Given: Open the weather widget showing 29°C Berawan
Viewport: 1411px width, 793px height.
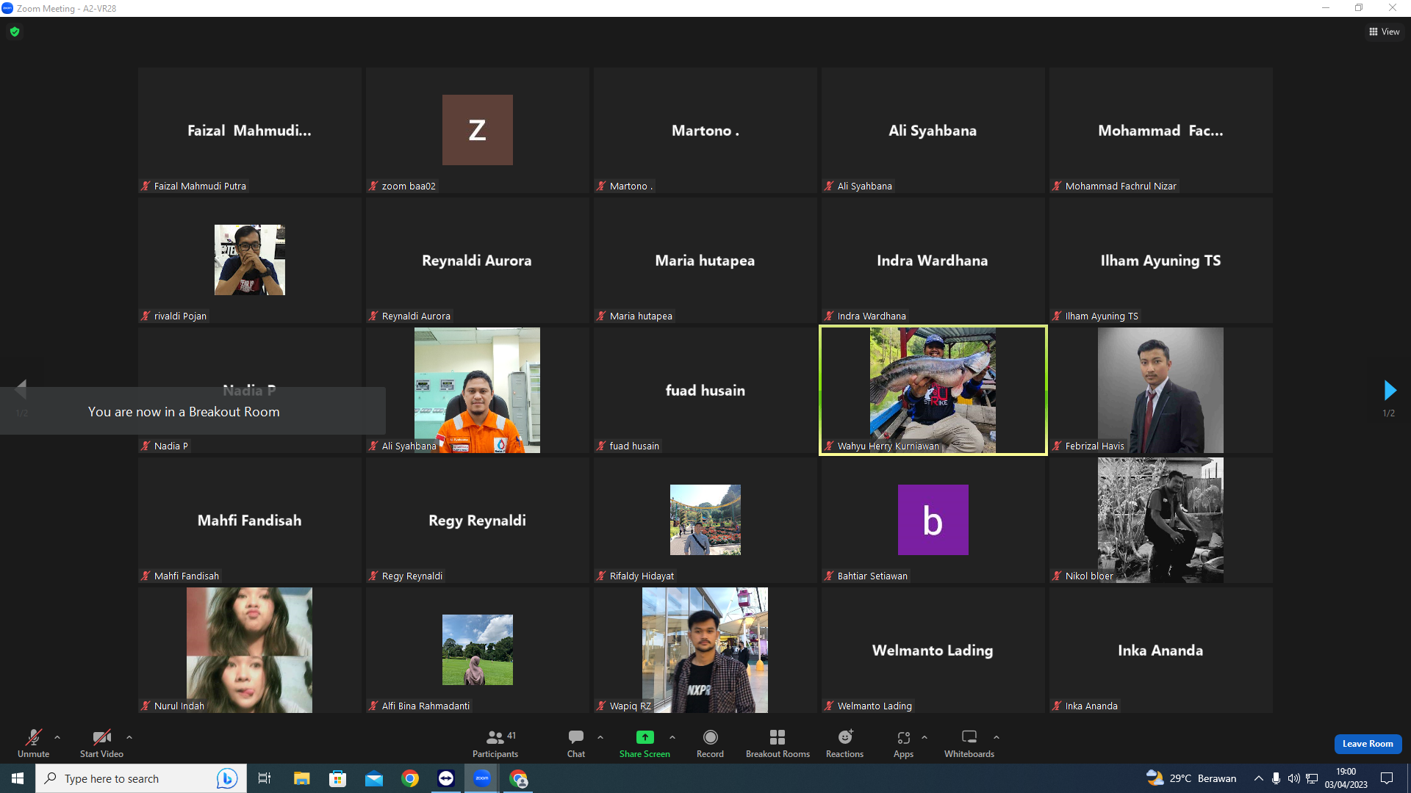Looking at the screenshot, I should pos(1191,778).
